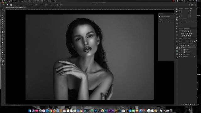
Task: Switch to the Histogram tab
Action: point(181,8)
